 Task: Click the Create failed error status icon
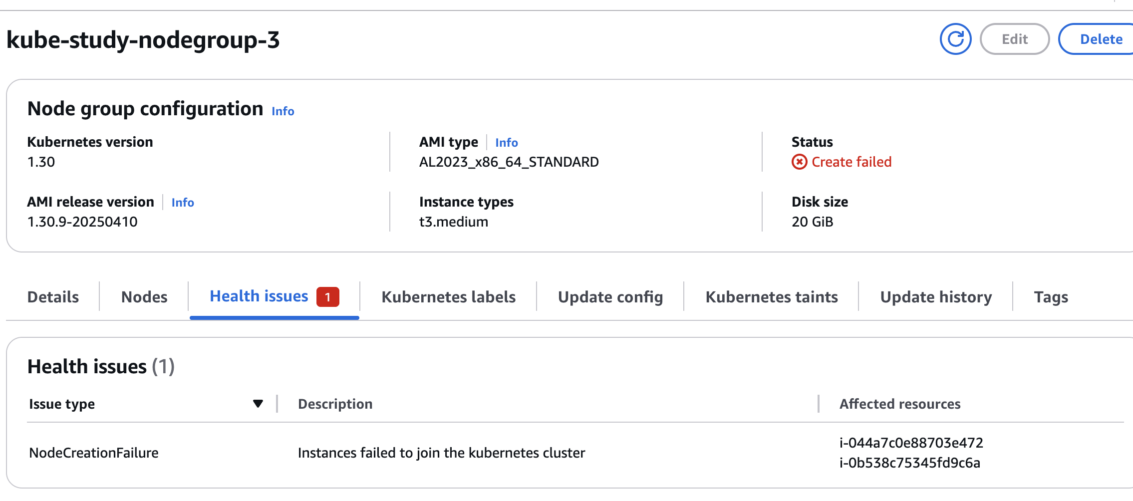799,162
